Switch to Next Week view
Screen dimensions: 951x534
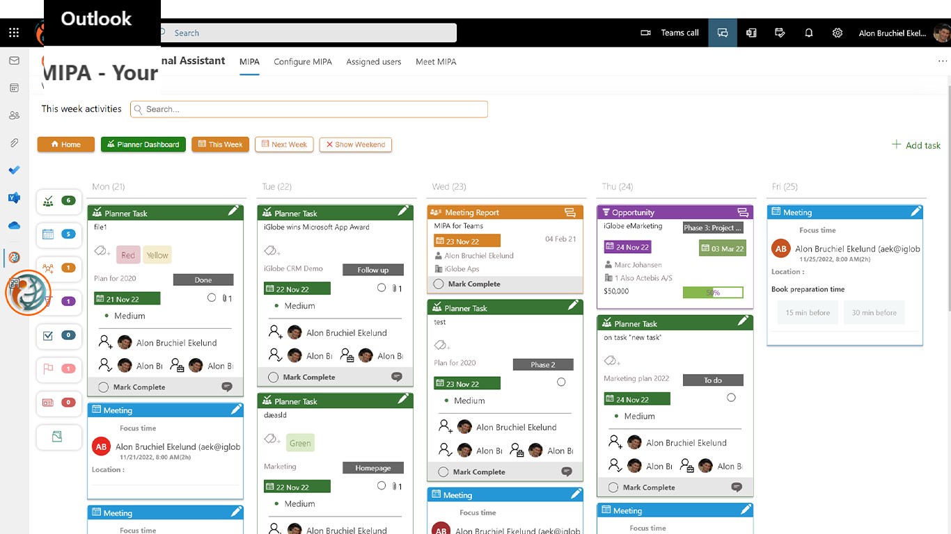click(284, 145)
